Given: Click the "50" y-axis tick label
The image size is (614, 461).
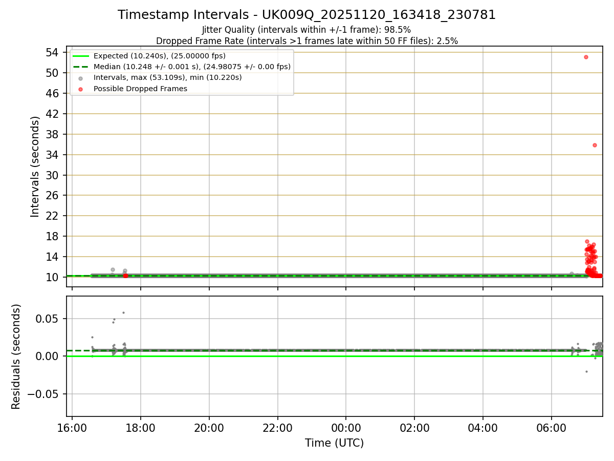Looking at the screenshot, I should (52, 73).
